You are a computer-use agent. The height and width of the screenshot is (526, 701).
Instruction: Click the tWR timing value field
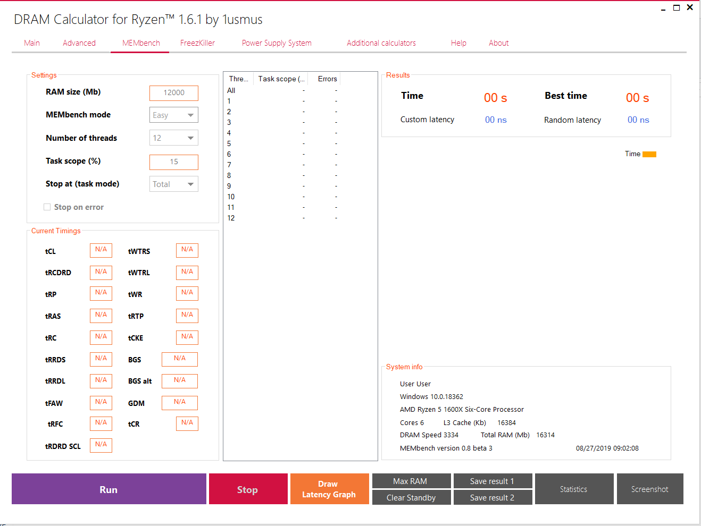pyautogui.click(x=187, y=293)
